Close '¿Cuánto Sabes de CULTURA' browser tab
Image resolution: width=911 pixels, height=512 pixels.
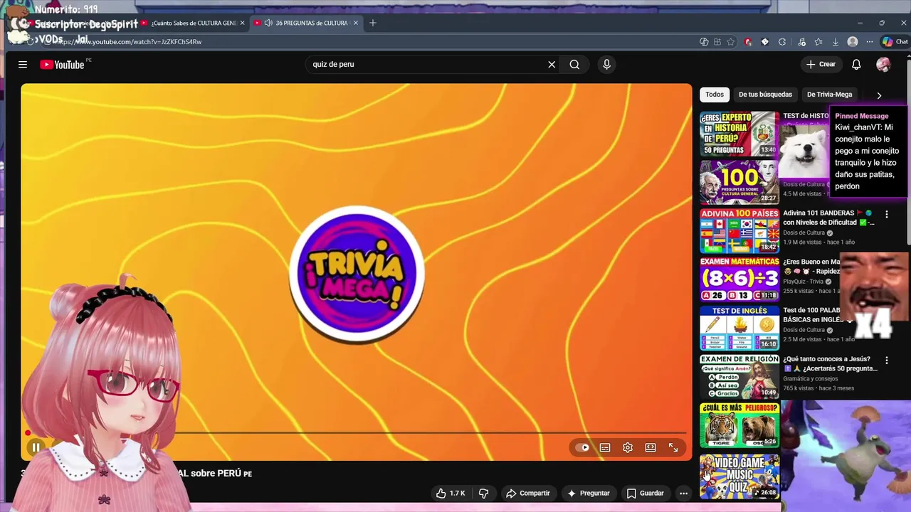click(x=242, y=23)
